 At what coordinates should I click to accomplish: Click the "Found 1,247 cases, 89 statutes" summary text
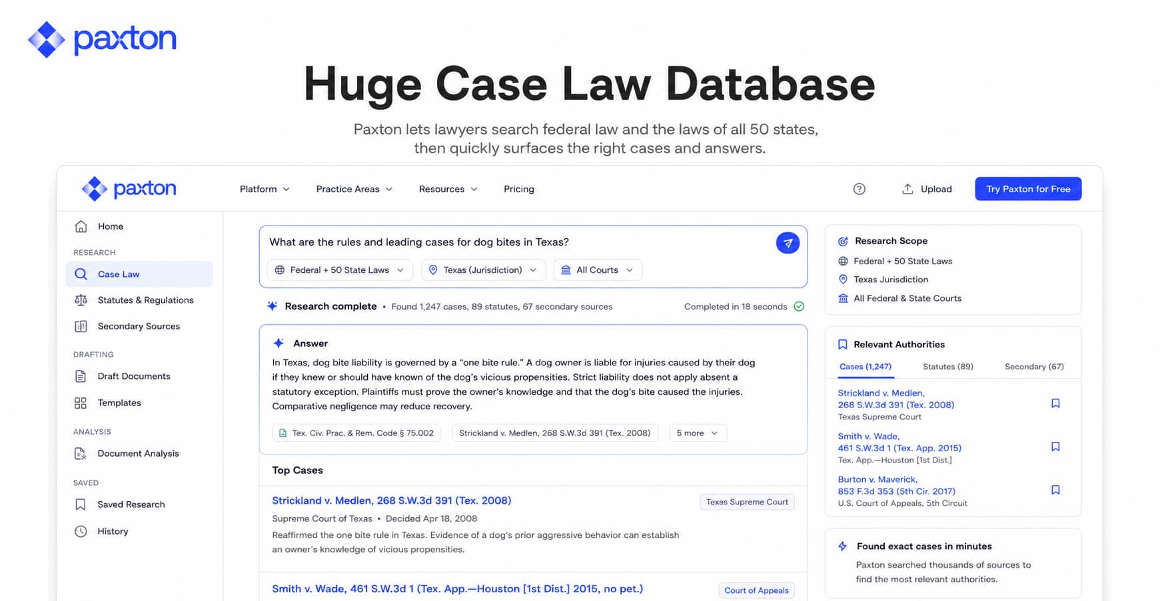pyautogui.click(x=502, y=307)
